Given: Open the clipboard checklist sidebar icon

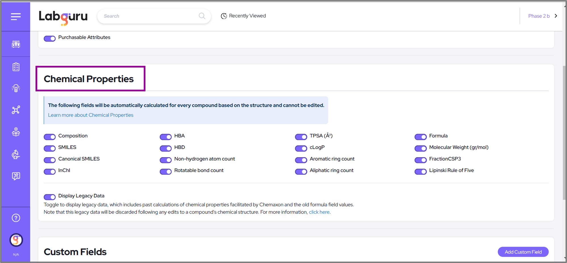Looking at the screenshot, I should [x=16, y=67].
